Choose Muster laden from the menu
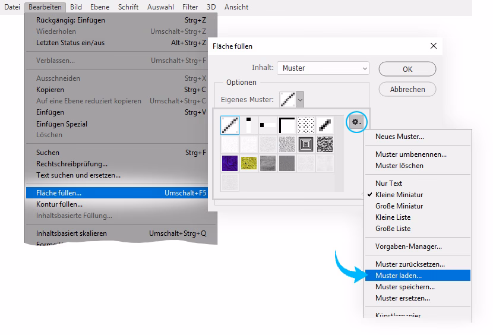The height and width of the screenshot is (335, 493). (x=399, y=276)
